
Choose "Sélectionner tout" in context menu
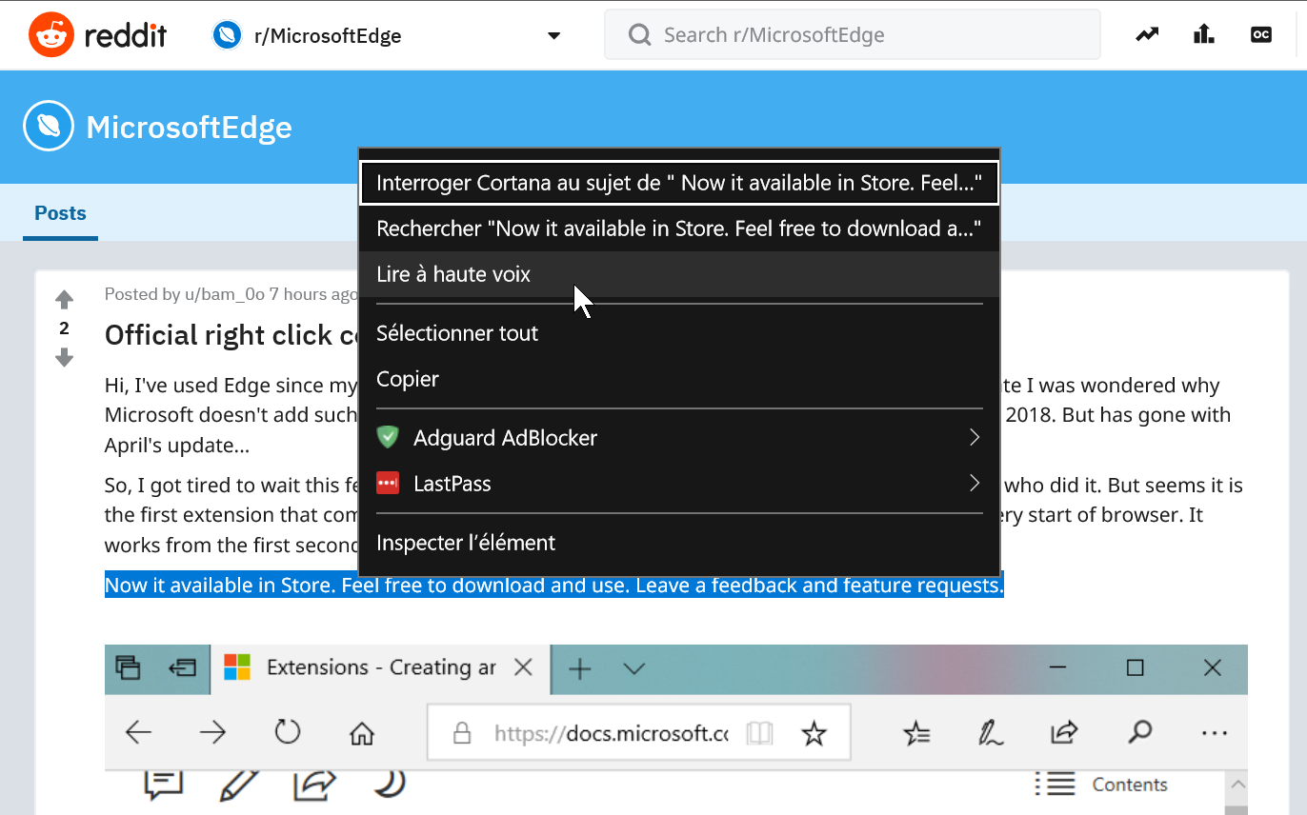pos(457,333)
